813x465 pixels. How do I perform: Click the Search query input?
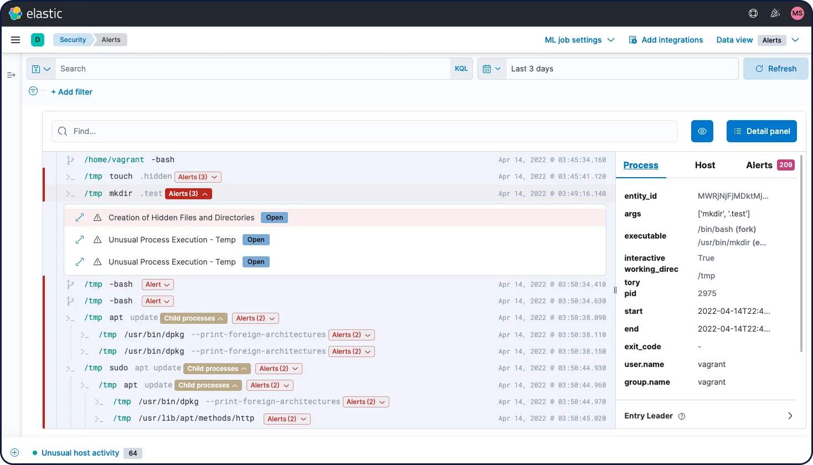[253, 69]
